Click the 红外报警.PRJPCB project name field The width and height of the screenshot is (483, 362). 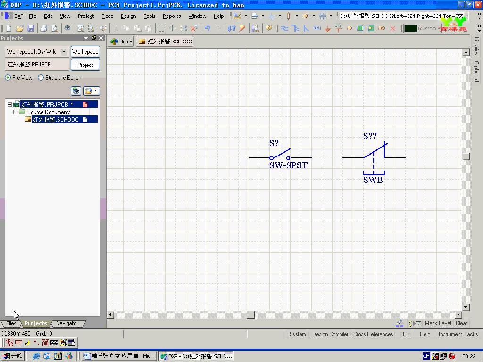click(x=37, y=65)
